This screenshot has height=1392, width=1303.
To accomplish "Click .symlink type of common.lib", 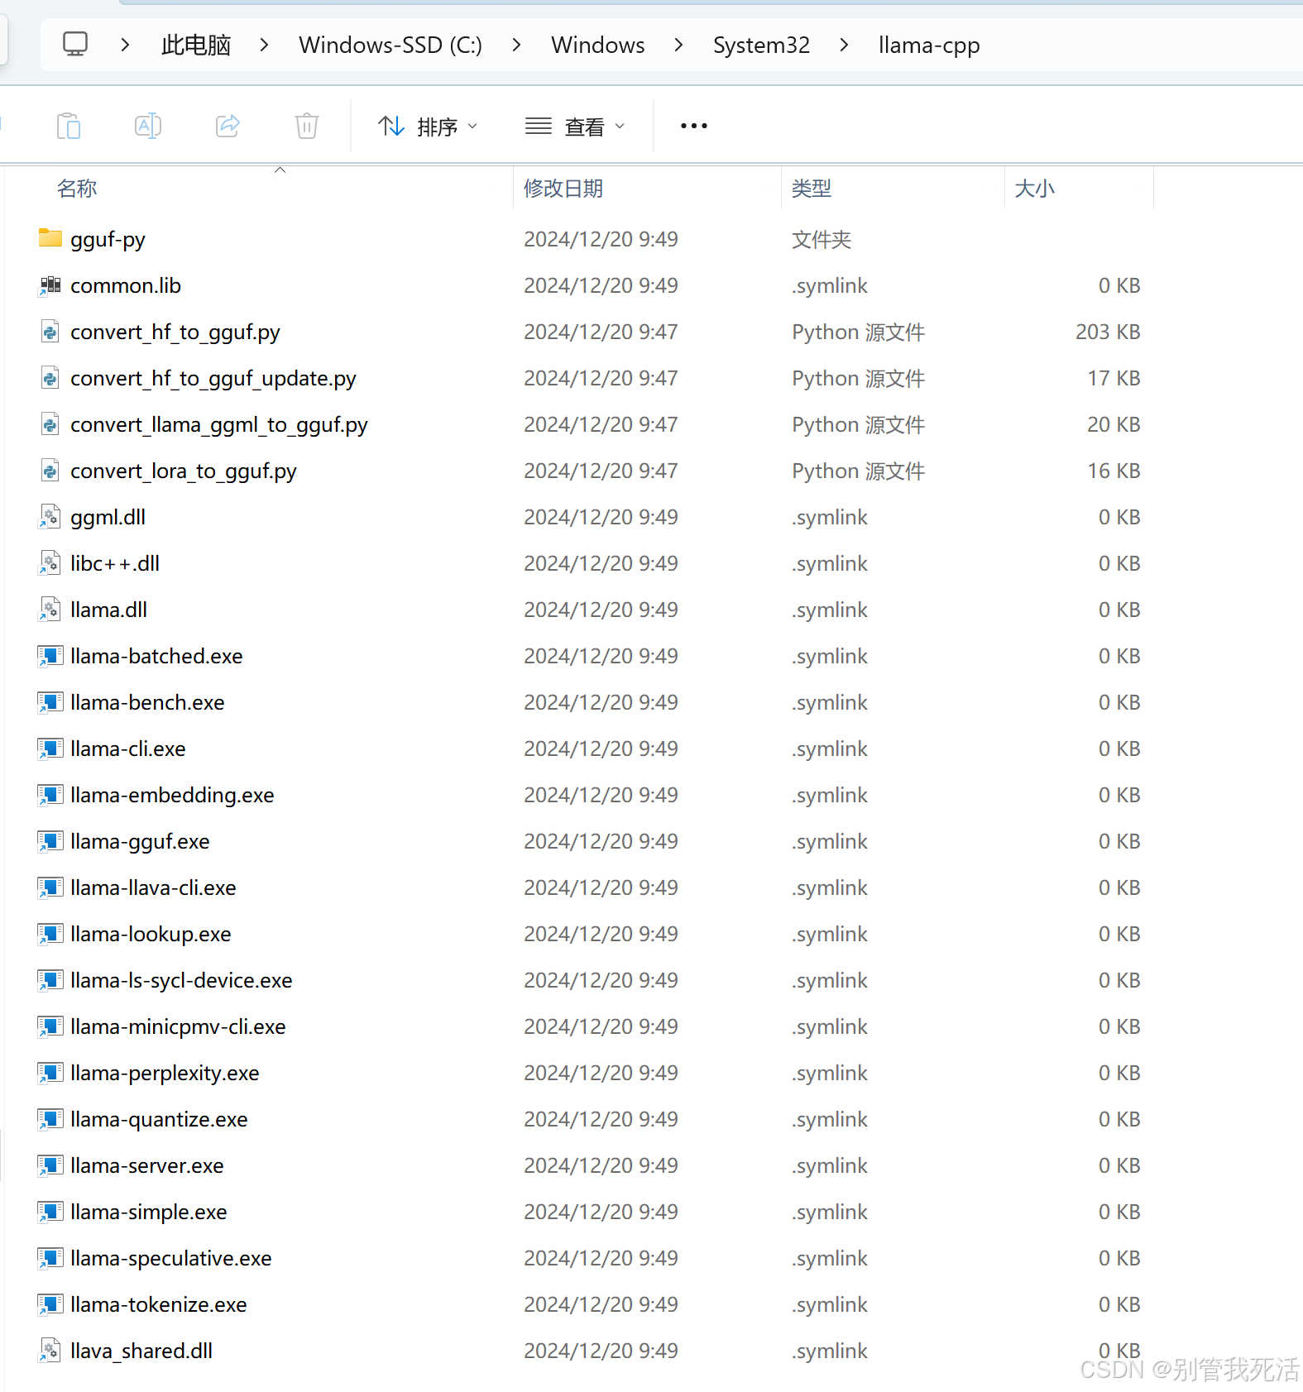I will pos(830,286).
